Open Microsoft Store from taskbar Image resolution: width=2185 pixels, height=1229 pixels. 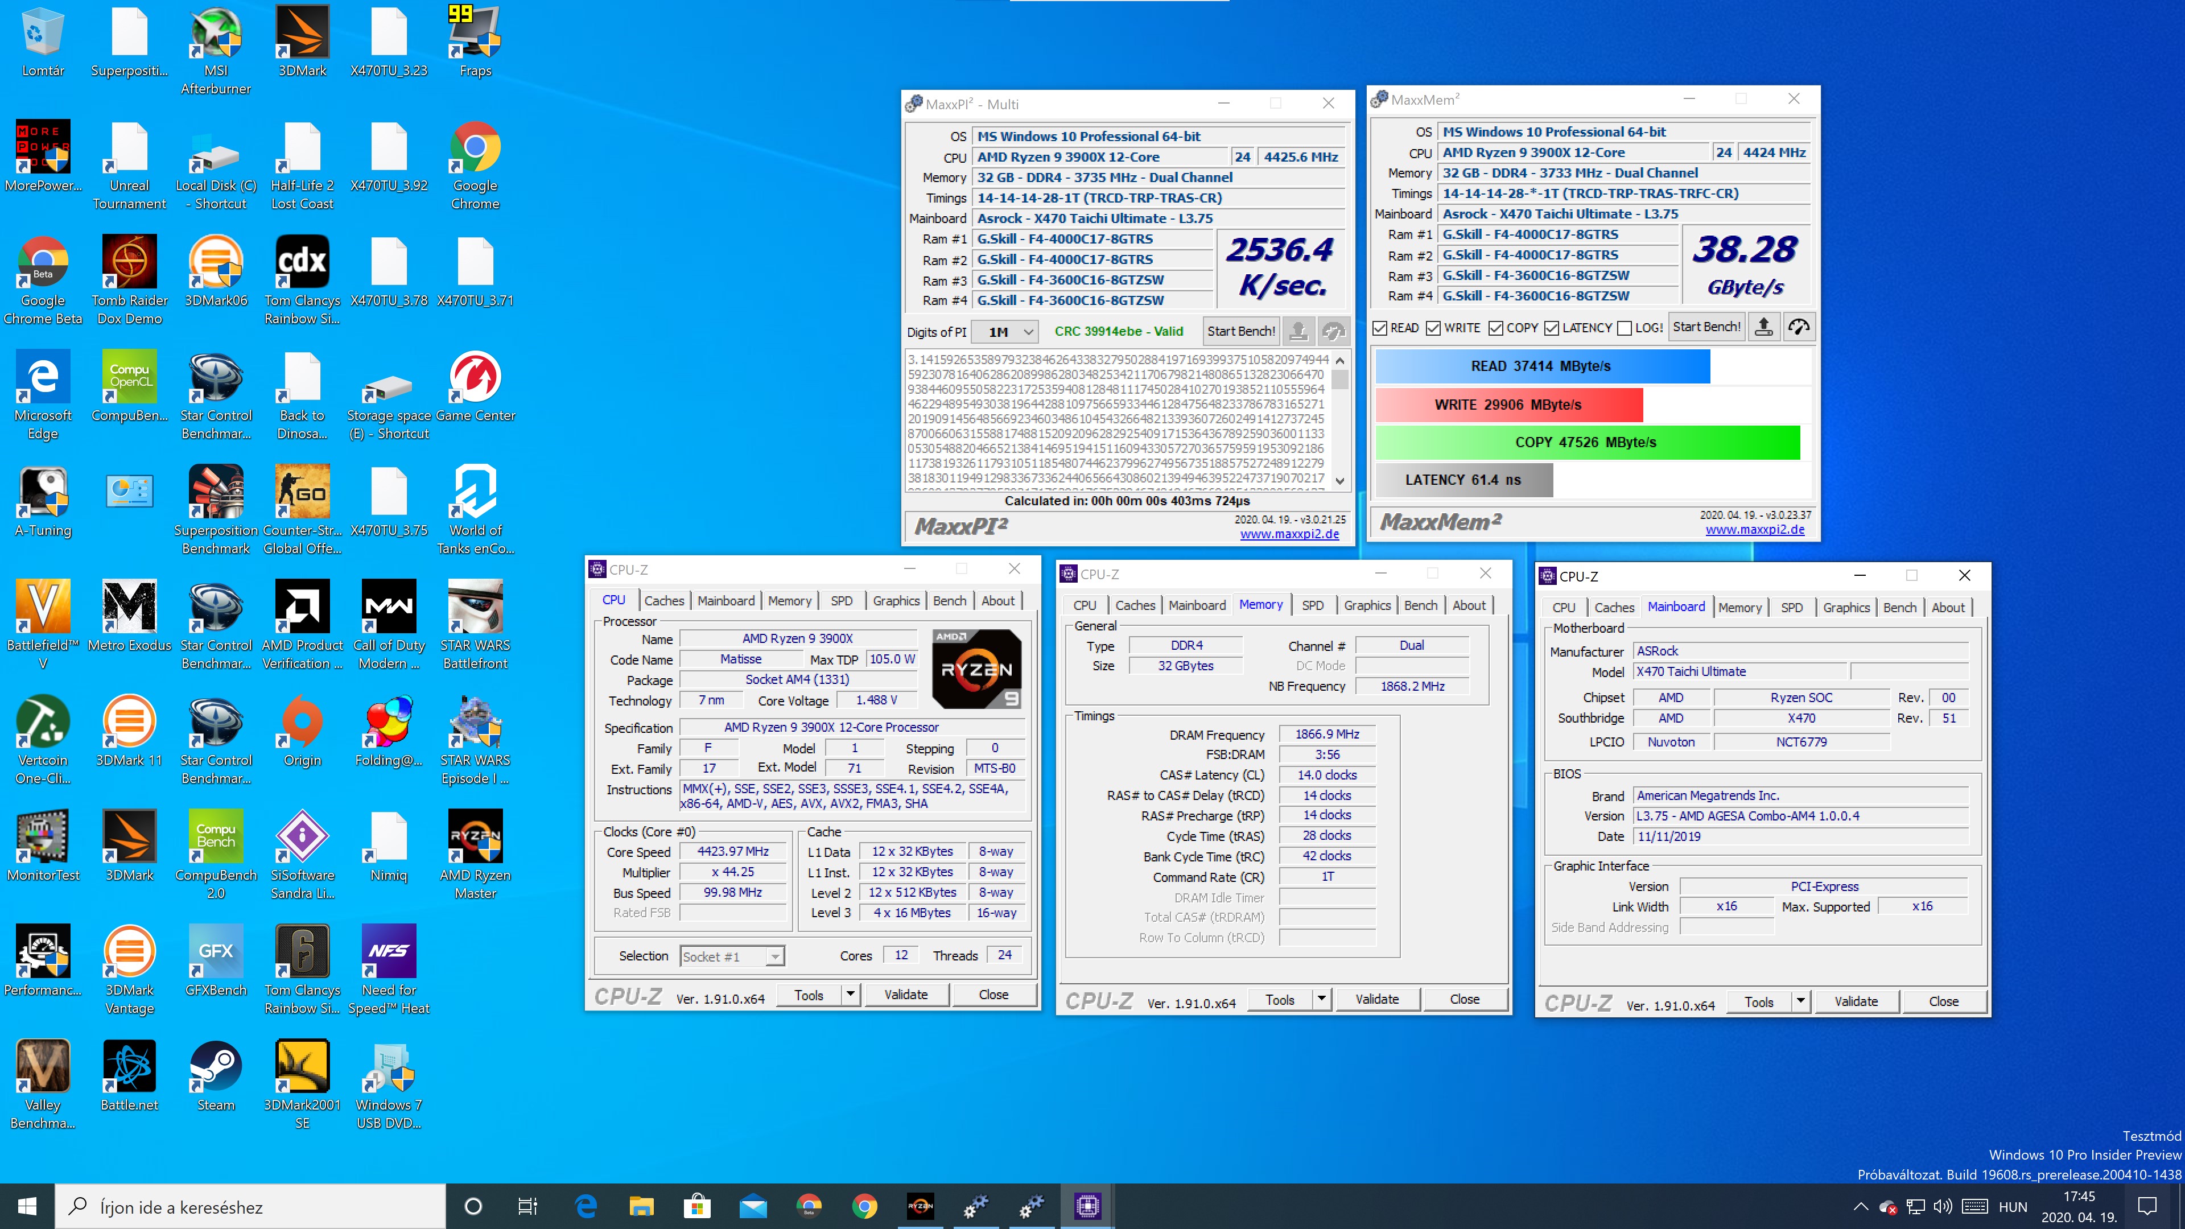697,1206
